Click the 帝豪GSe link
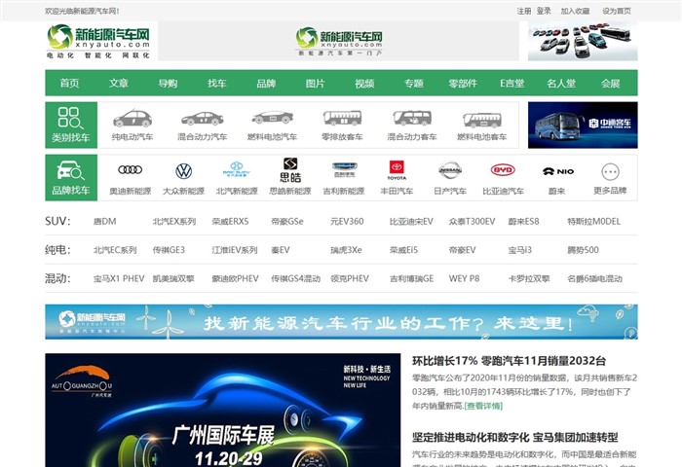 pyautogui.click(x=287, y=221)
